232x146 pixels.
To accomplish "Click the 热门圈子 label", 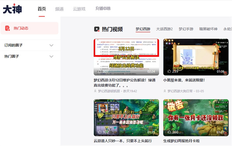I will coord(12,56).
